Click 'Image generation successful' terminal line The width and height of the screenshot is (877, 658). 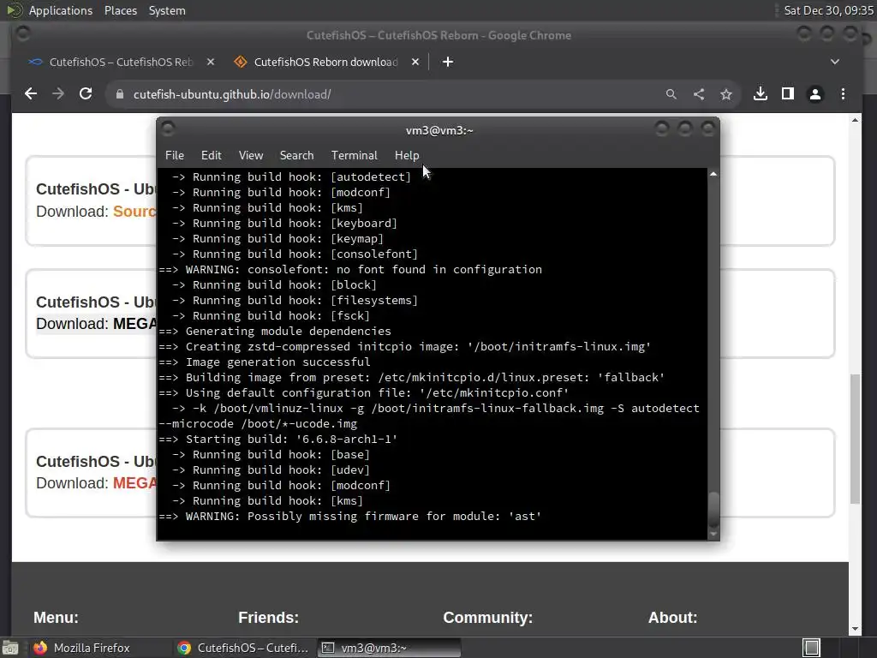(265, 362)
